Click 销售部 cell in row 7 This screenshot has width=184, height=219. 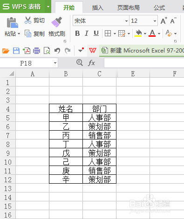99,135
